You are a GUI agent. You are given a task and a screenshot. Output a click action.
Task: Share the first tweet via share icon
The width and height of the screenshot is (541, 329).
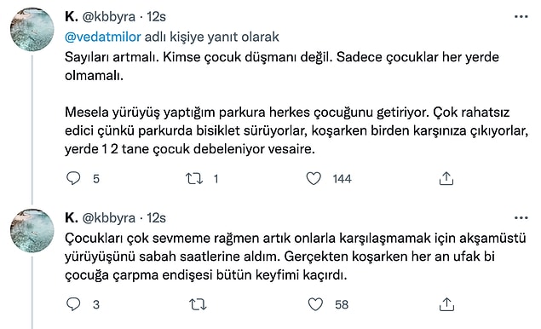446,178
